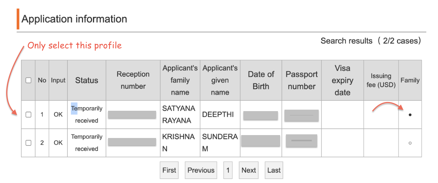The image size is (438, 183).
Task: Advance with the Next button
Action: coord(249,170)
